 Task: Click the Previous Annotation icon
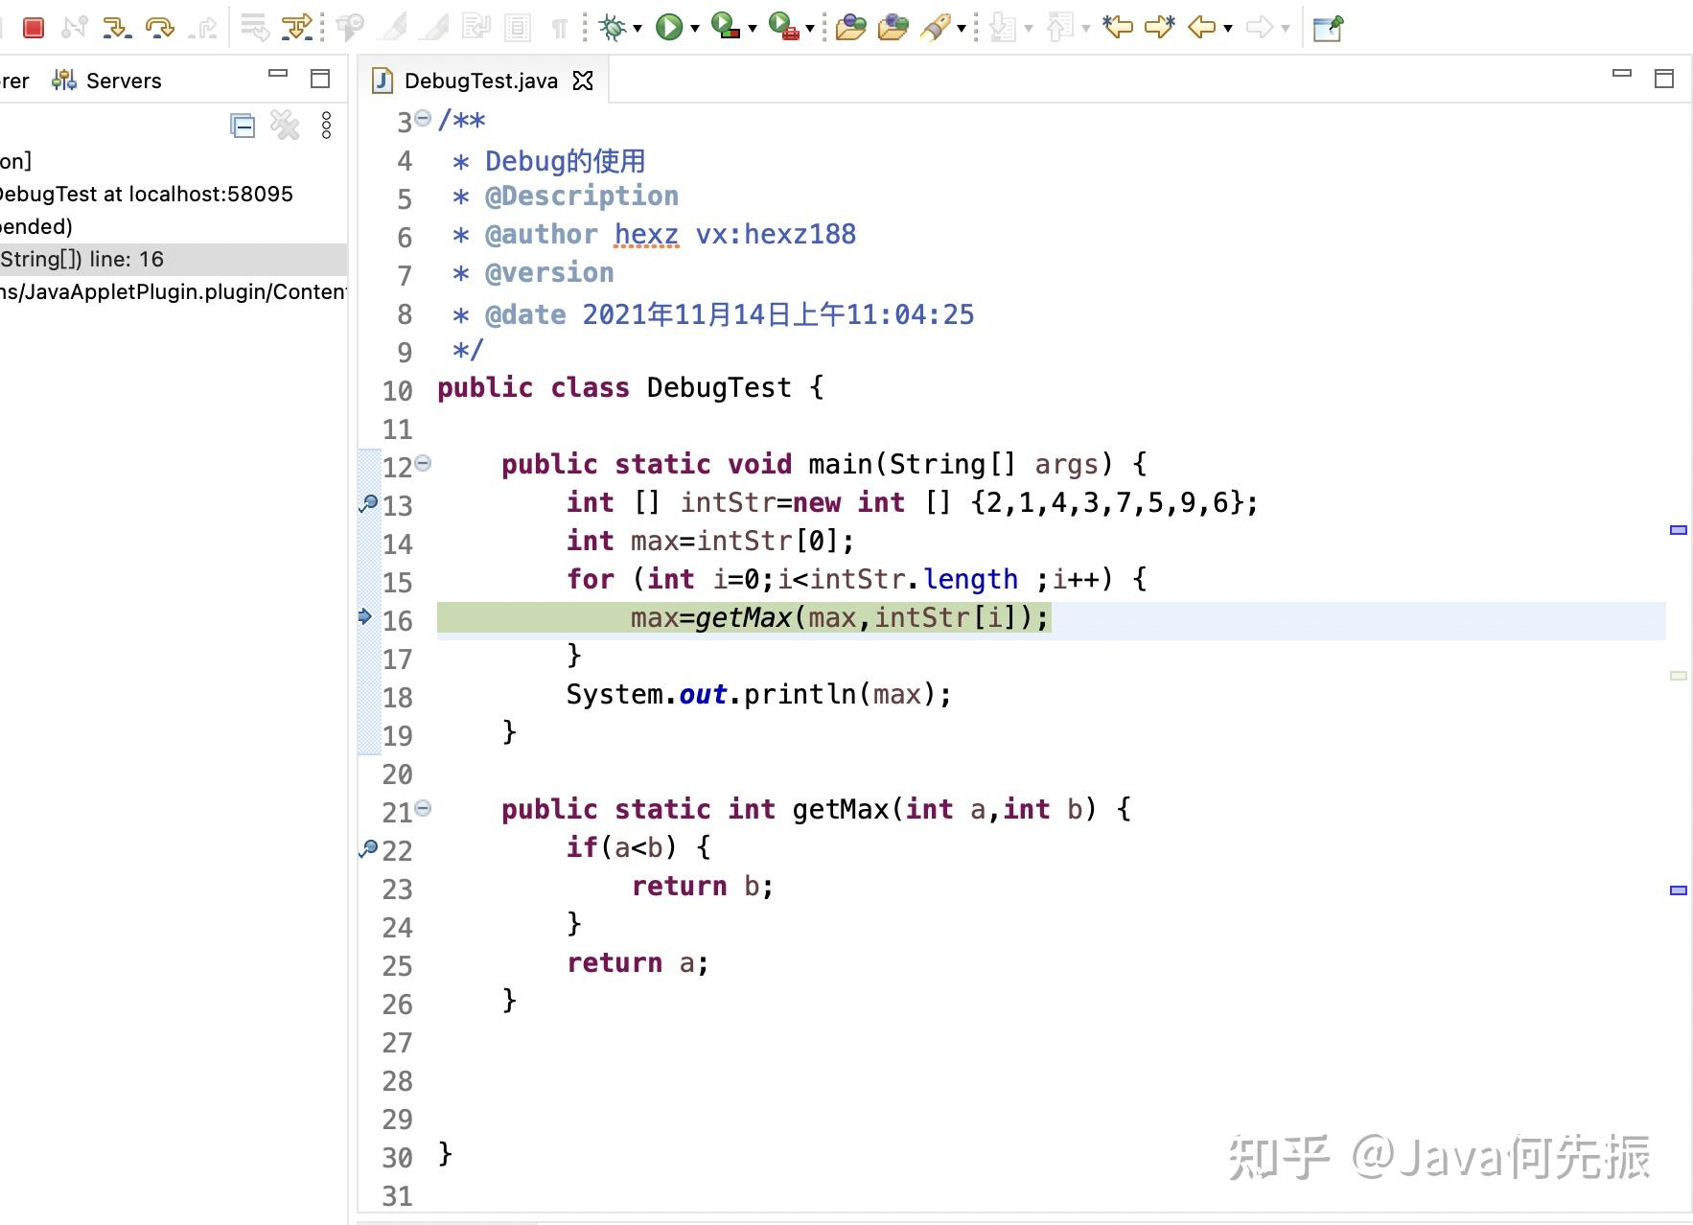coord(1059,28)
